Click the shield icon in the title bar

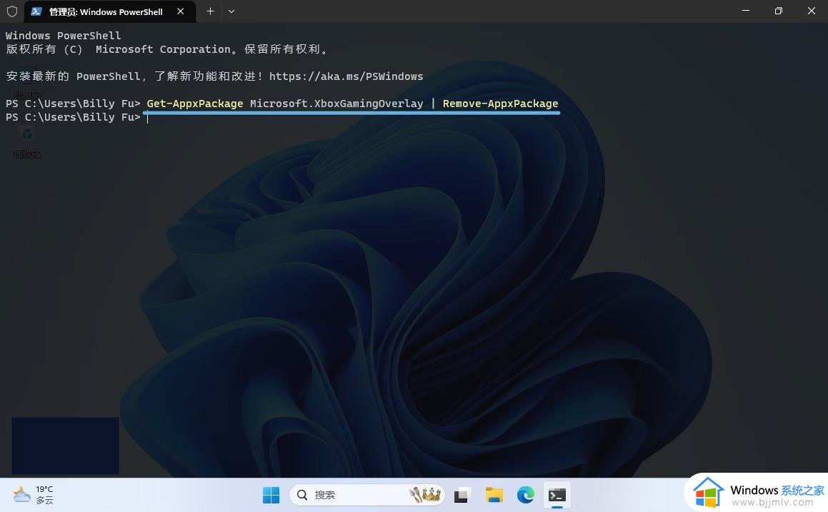point(11,11)
